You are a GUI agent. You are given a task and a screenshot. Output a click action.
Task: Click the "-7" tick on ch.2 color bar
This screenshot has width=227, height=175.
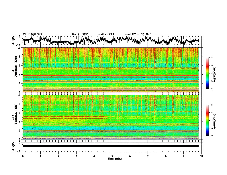coord(211,136)
